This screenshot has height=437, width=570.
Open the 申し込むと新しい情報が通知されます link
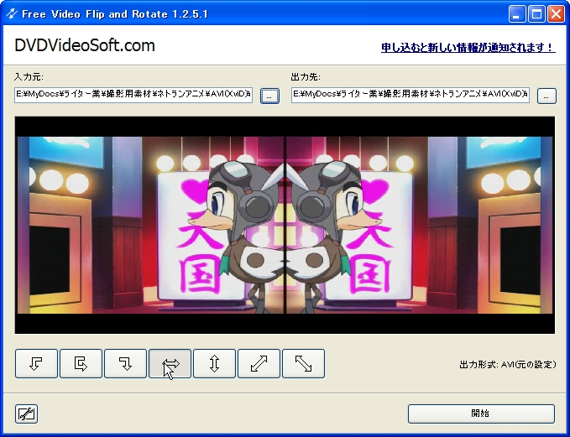click(x=468, y=48)
